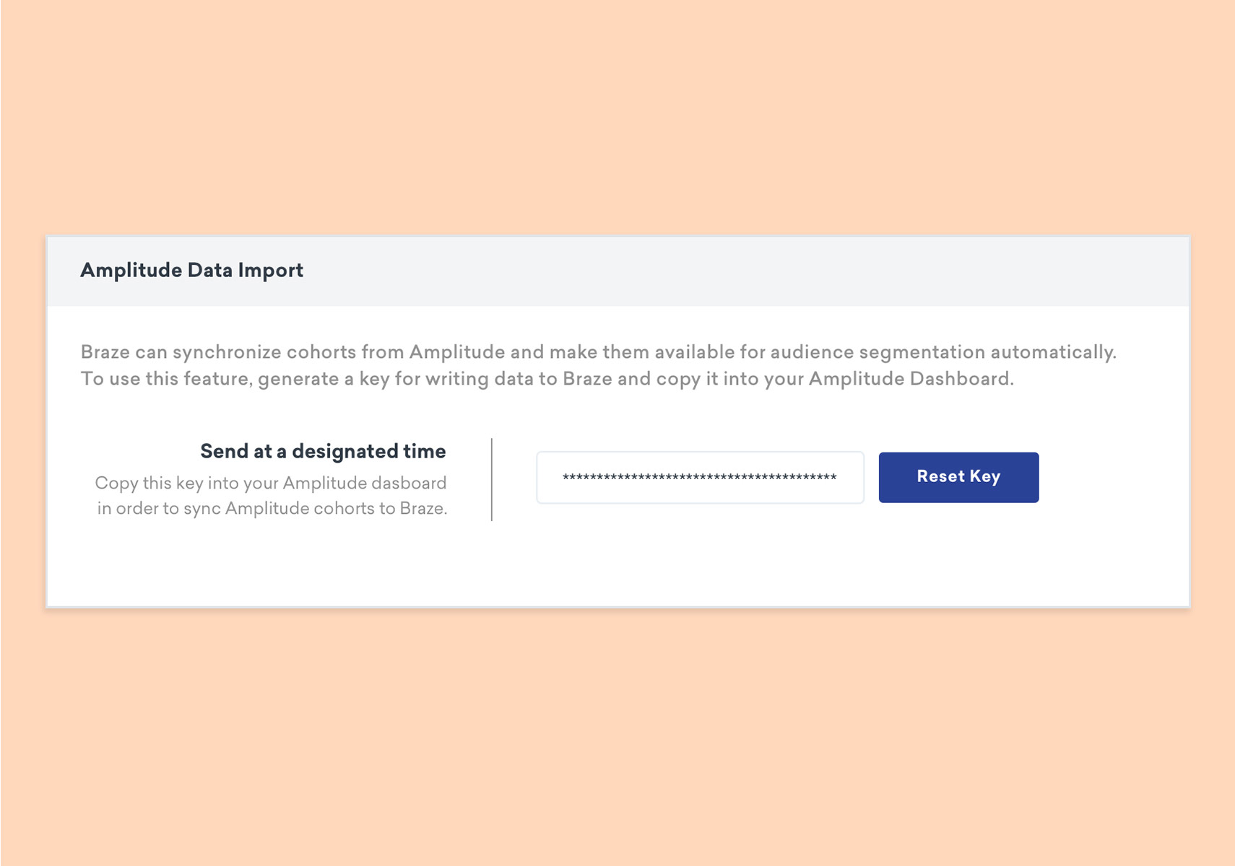1235x866 pixels.
Task: Click the asterisks inside the key field
Action: [x=699, y=478]
